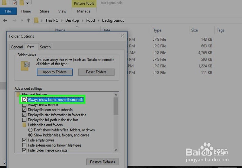Viewport: 242px width, 168px height.
Task: Click scroll down arrow in Advanced settings
Action: (x=116, y=150)
